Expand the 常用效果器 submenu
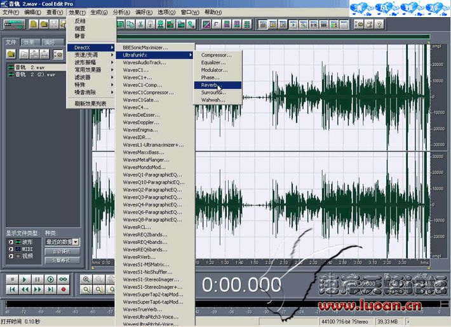The height and width of the screenshot is (327, 451). (x=91, y=70)
